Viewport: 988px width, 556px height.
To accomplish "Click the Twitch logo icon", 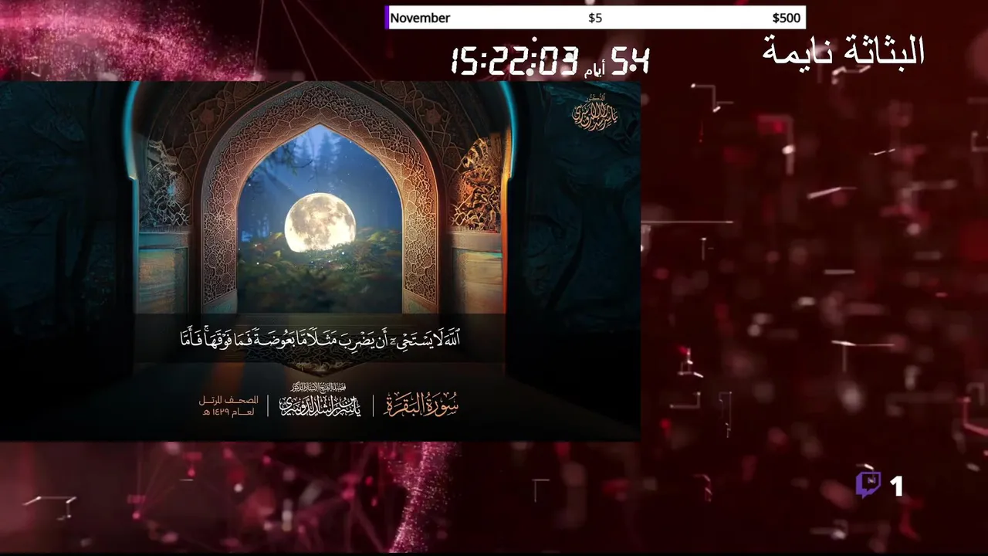I will (868, 485).
